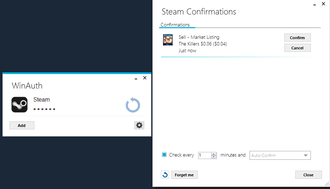Screen dimensions: 330x189
Task: Refresh the Steam code in WinAuth
Action: point(133,105)
